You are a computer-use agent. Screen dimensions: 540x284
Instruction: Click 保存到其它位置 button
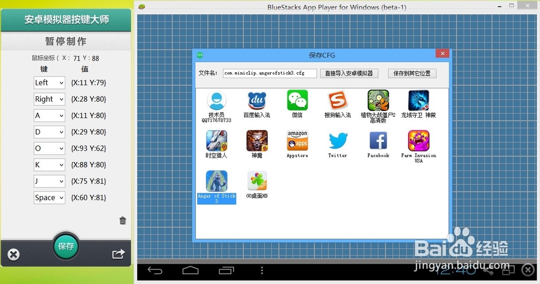click(412, 73)
